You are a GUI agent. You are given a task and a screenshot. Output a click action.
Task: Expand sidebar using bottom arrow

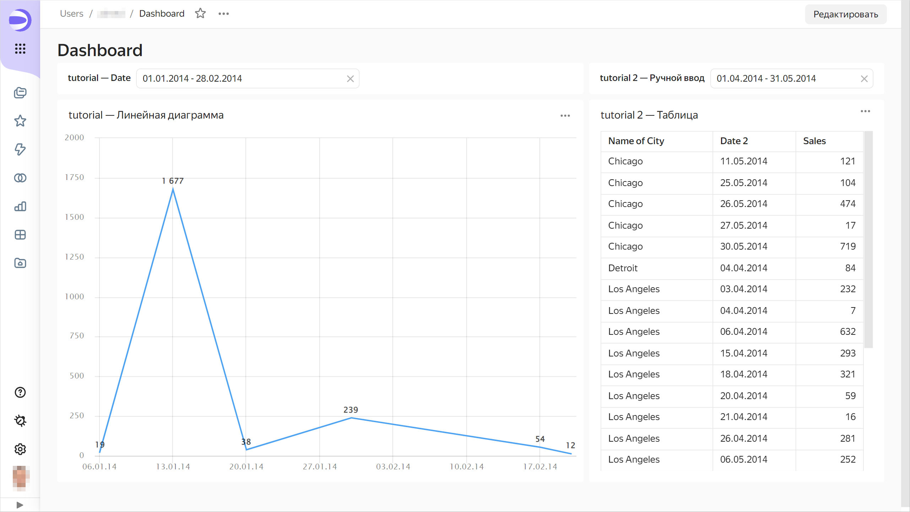20,505
